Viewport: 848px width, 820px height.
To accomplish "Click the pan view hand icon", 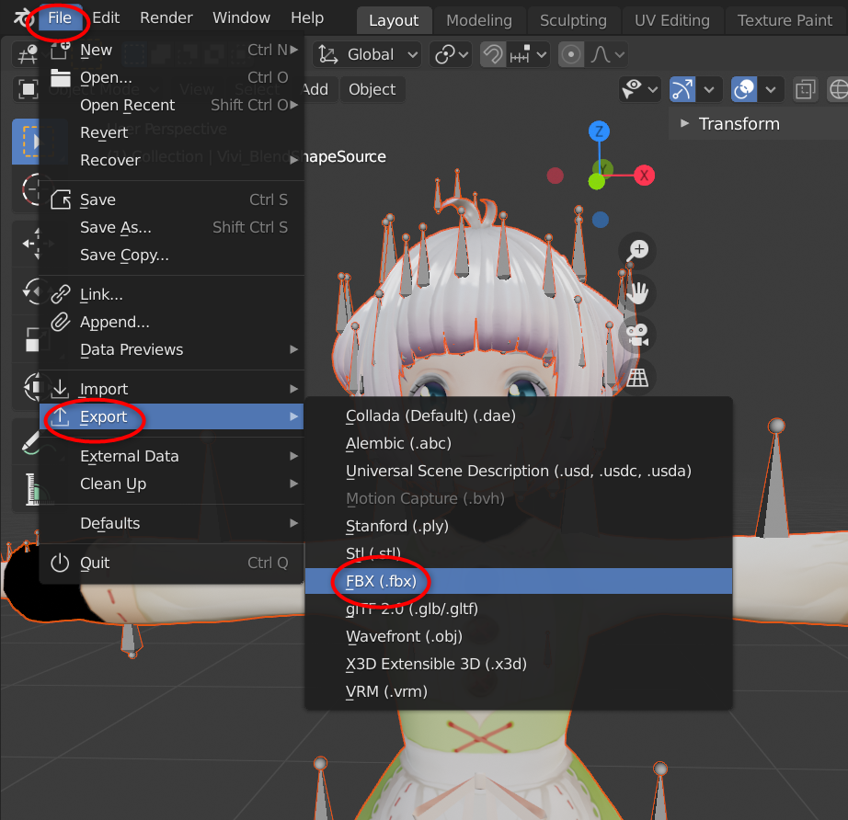I will click(637, 292).
